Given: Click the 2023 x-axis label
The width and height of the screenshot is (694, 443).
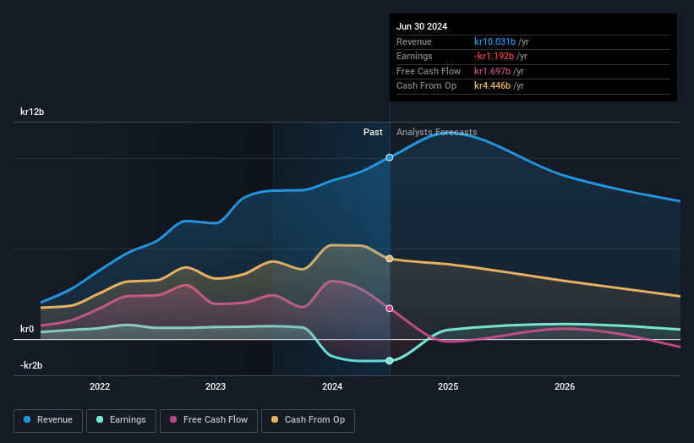Looking at the screenshot, I should [x=216, y=386].
